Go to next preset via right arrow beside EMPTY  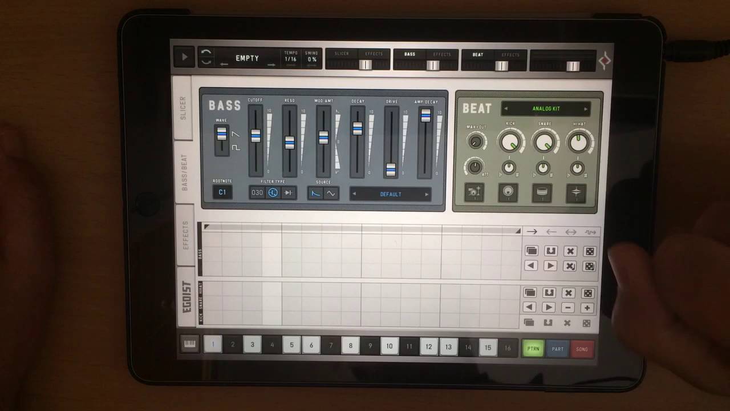coord(271,65)
